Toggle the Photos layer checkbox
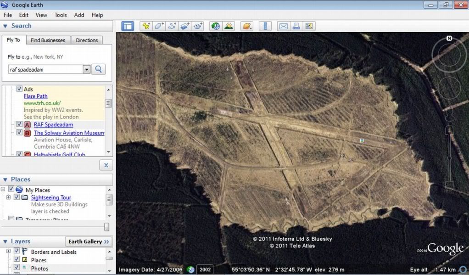469x275 pixels. (17, 267)
